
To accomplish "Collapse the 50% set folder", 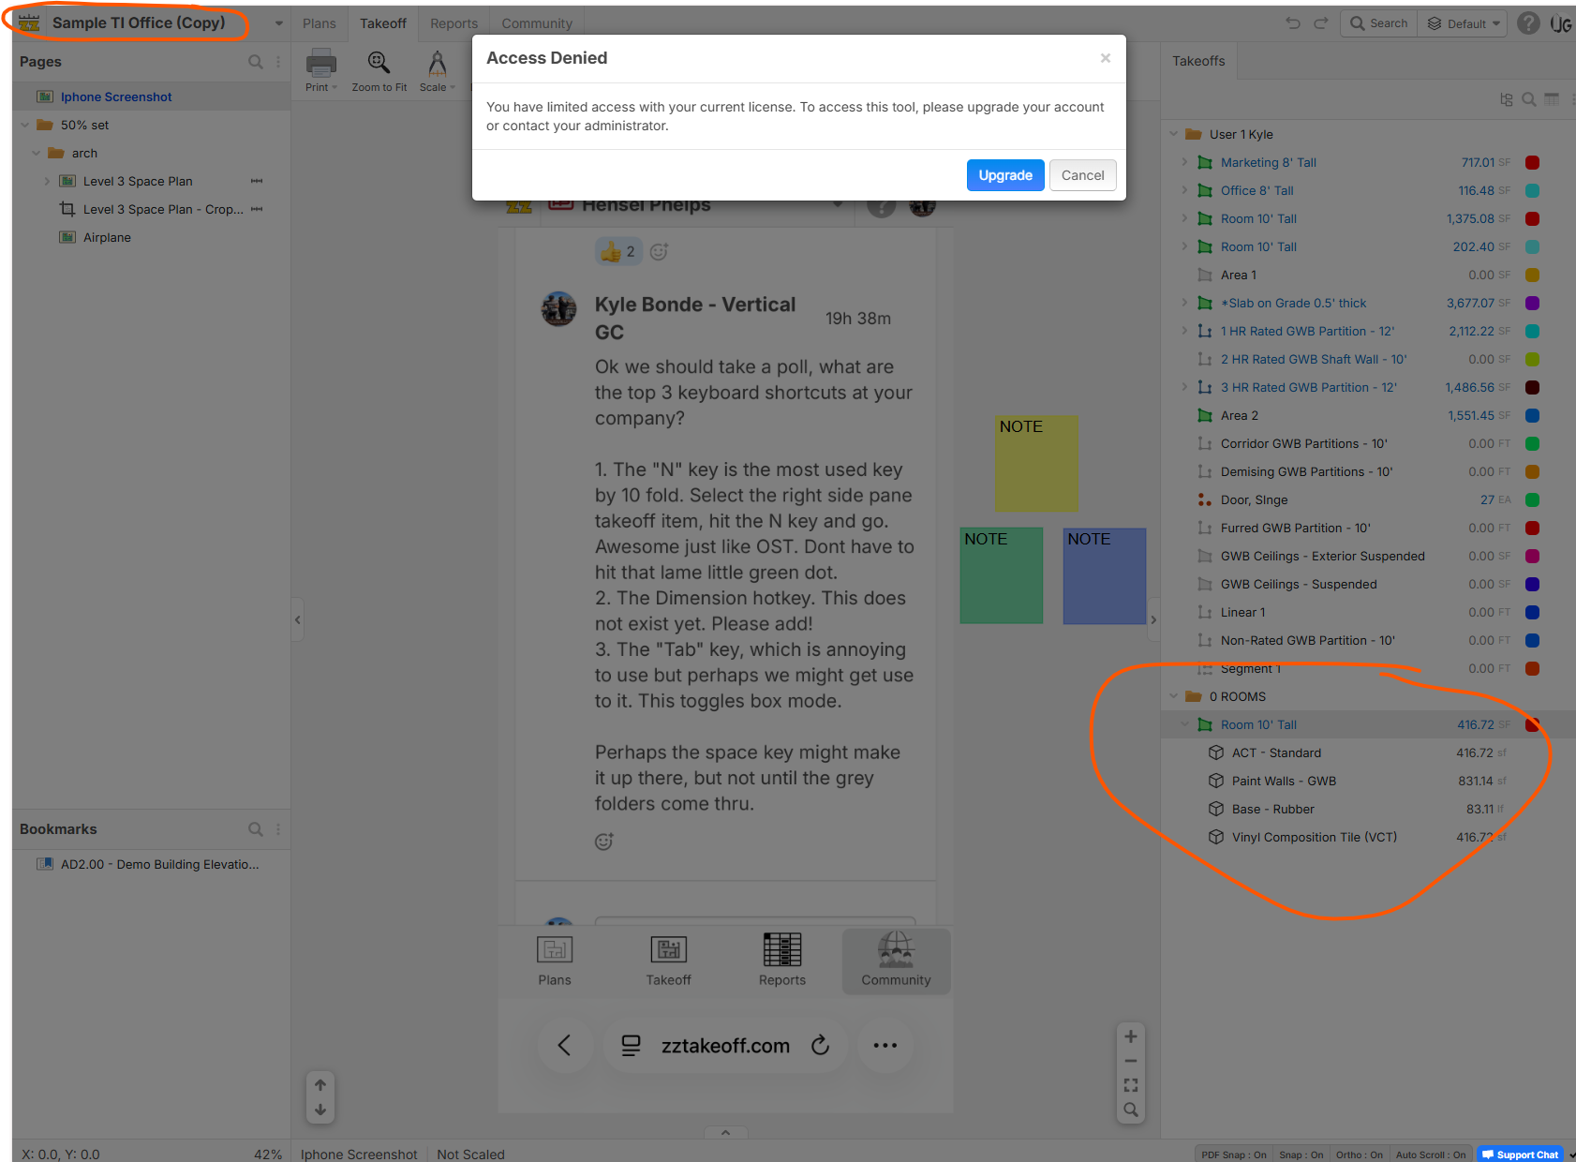I will pos(24,125).
